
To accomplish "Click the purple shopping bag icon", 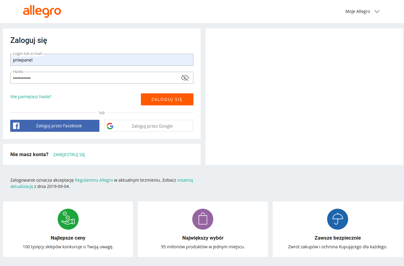I will click(203, 219).
